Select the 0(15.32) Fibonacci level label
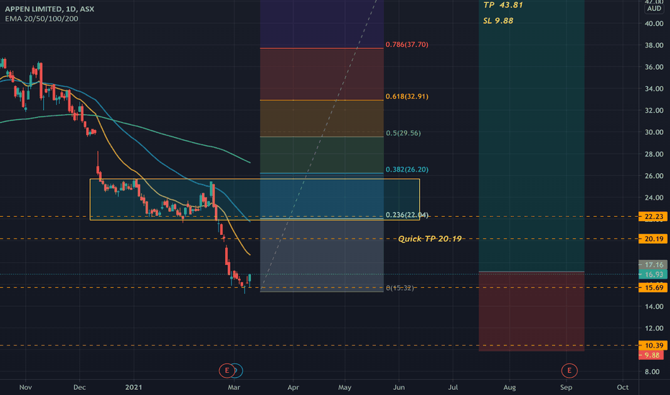Image resolution: width=670 pixels, height=395 pixels. (x=400, y=288)
